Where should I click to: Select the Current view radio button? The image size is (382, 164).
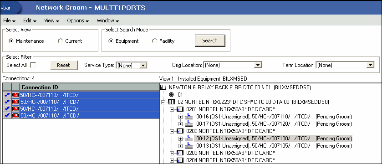pyautogui.click(x=60, y=41)
